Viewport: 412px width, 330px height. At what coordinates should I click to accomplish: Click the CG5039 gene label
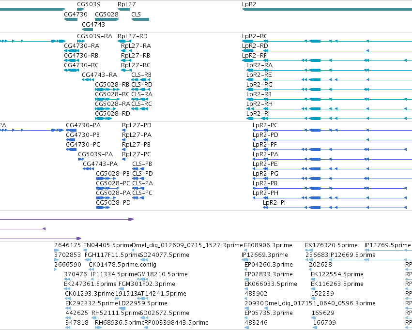pyautogui.click(x=89, y=4)
